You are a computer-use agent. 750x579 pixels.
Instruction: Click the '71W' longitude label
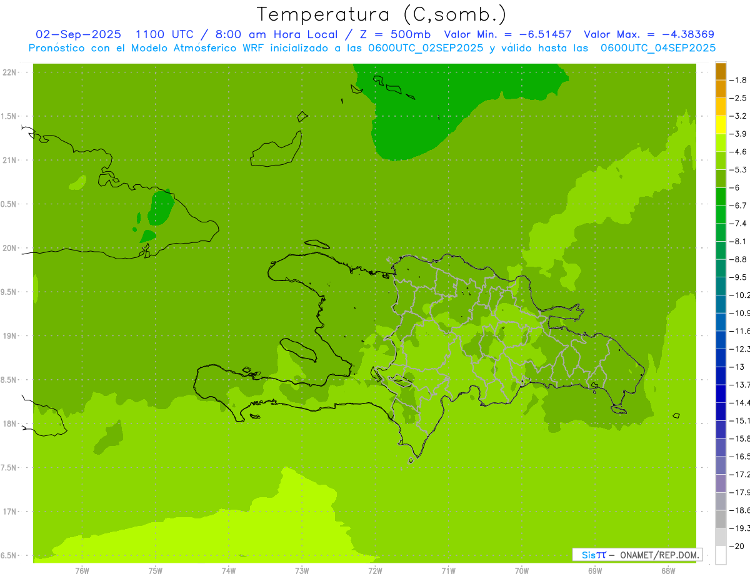[x=448, y=570]
